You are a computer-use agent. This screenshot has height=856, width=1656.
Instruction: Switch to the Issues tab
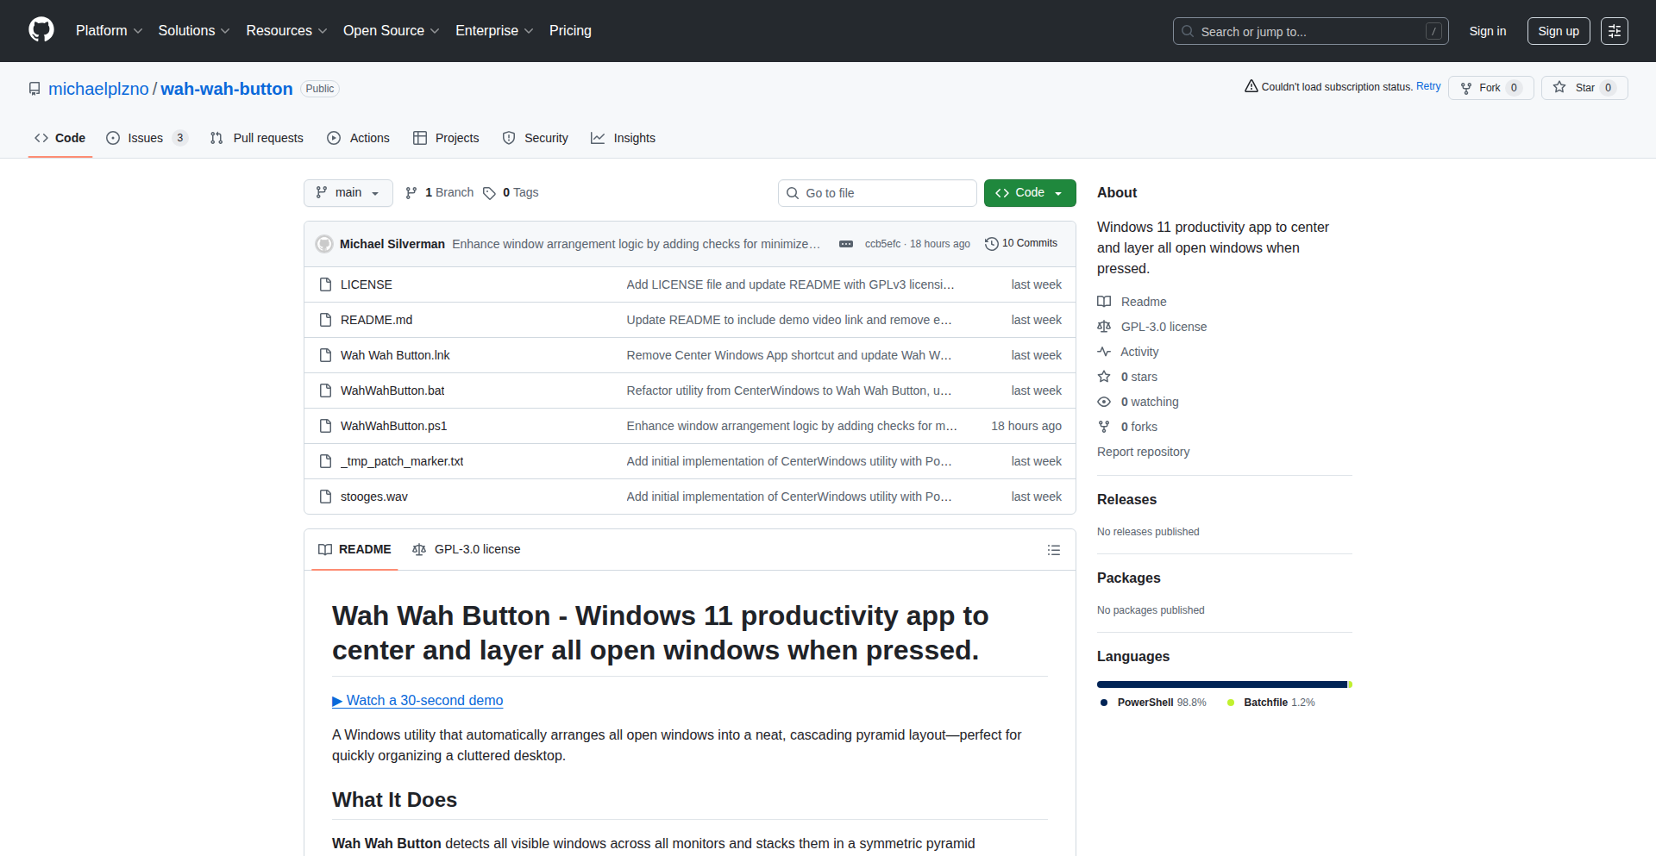pos(145,138)
